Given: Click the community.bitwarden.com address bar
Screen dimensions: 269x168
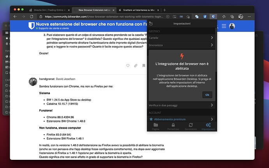Looking at the screenshot, I should click(104, 17).
